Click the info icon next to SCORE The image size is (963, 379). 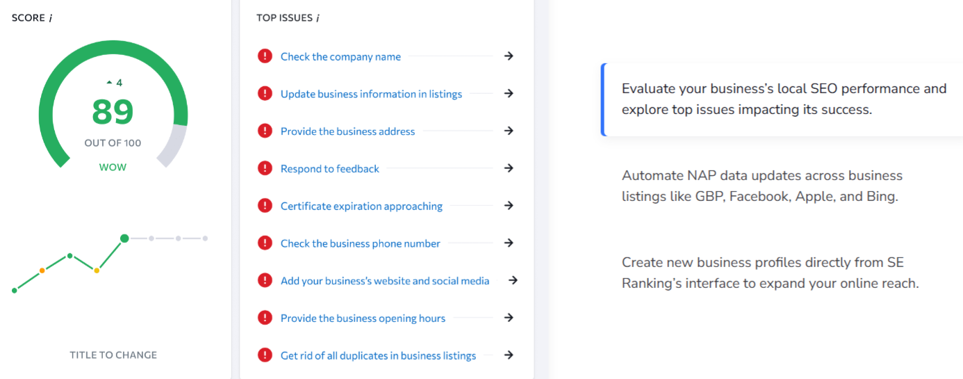tap(50, 18)
